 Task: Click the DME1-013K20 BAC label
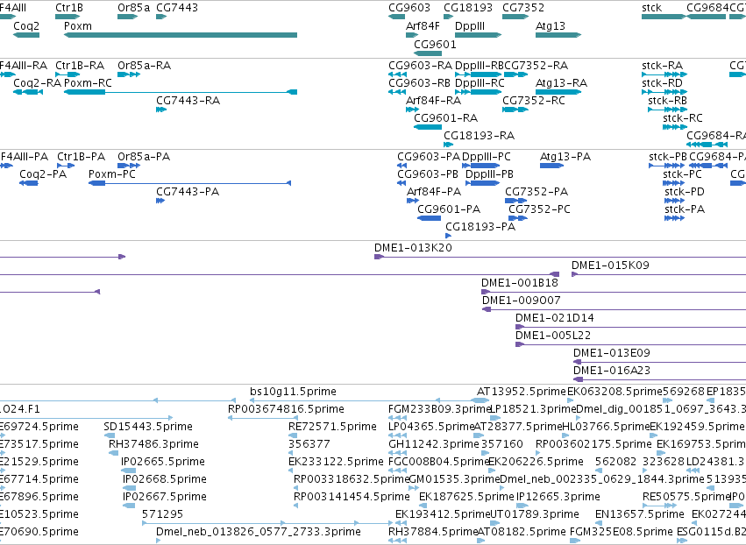pyautogui.click(x=413, y=248)
